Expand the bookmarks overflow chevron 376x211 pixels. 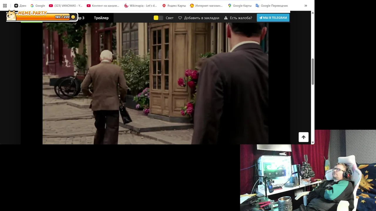[x=305, y=6]
